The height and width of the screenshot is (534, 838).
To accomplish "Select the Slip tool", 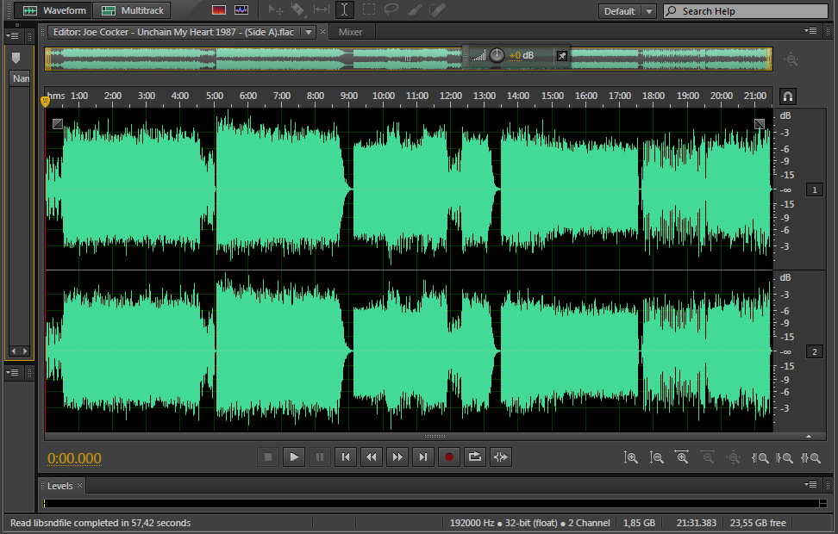I will click(x=322, y=9).
